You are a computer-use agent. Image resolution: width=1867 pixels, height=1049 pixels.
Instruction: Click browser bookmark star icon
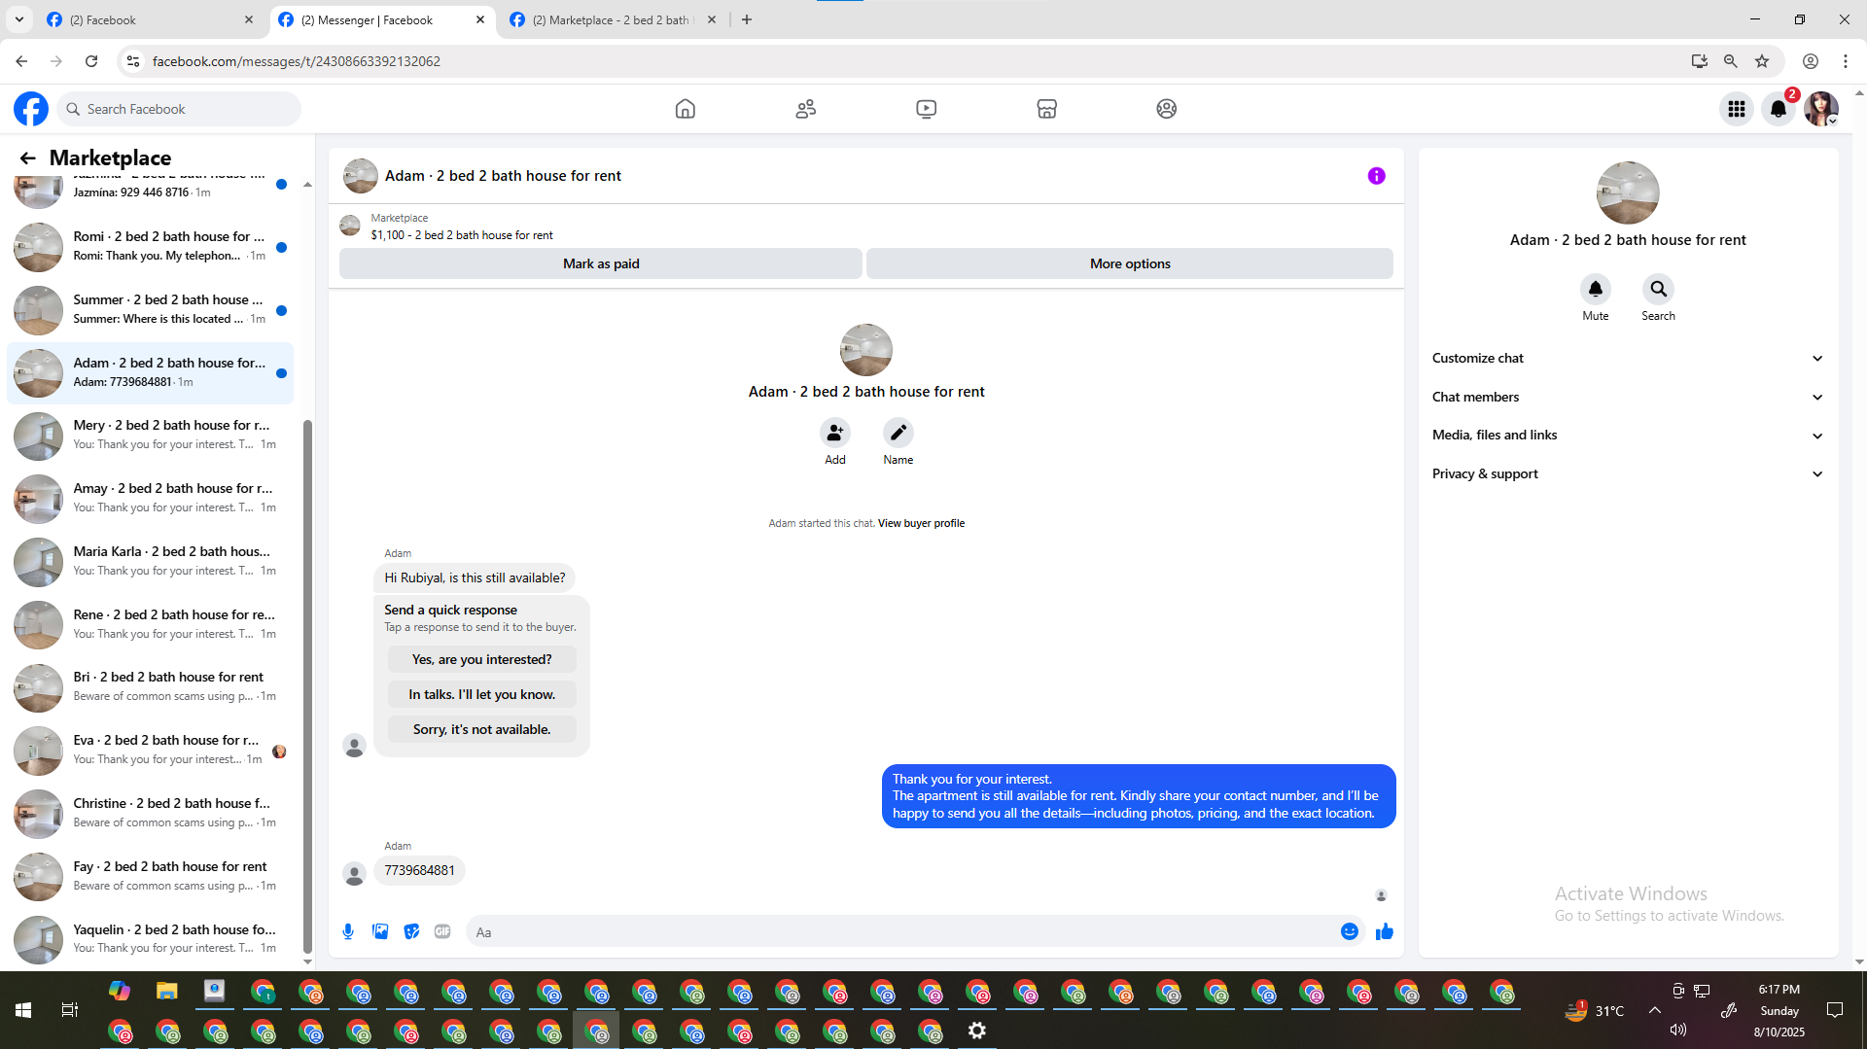point(1762,61)
